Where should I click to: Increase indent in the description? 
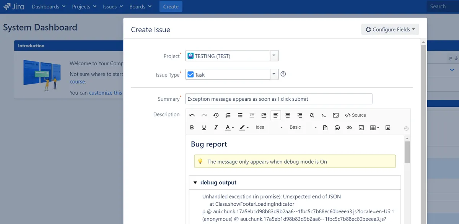click(x=264, y=115)
